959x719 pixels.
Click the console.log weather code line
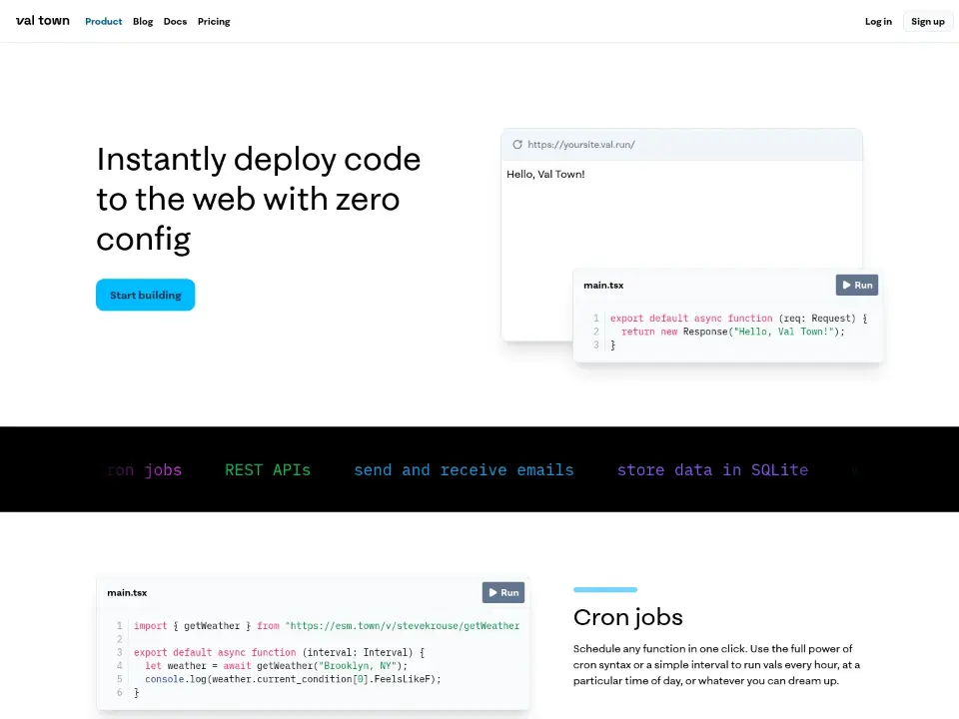point(293,679)
